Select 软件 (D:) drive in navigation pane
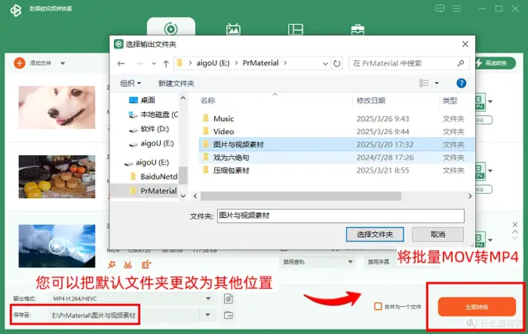 (x=149, y=129)
